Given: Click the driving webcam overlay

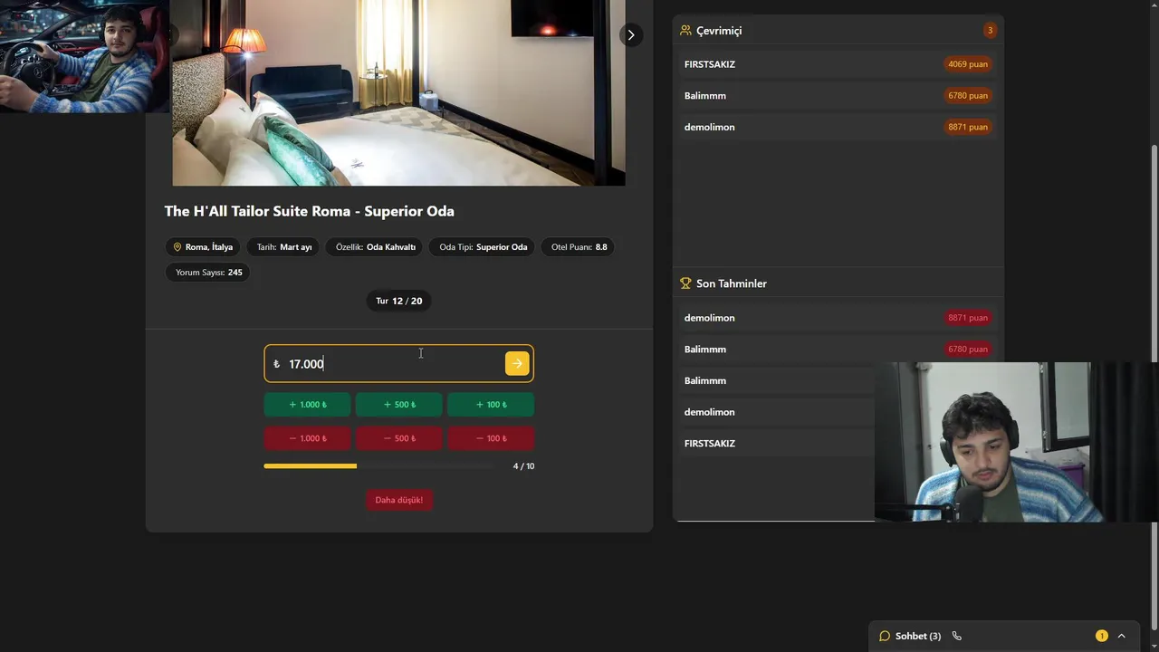Looking at the screenshot, I should point(84,56).
